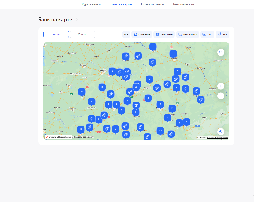Open the Новости банка section
Screen dimensions: 254x202
point(152,4)
